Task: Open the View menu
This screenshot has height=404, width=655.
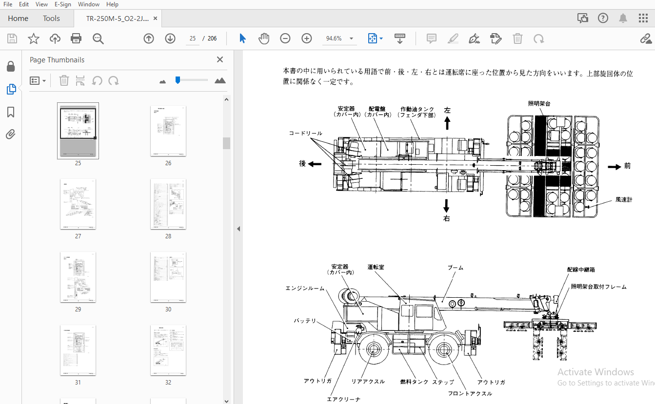Action: pyautogui.click(x=42, y=4)
